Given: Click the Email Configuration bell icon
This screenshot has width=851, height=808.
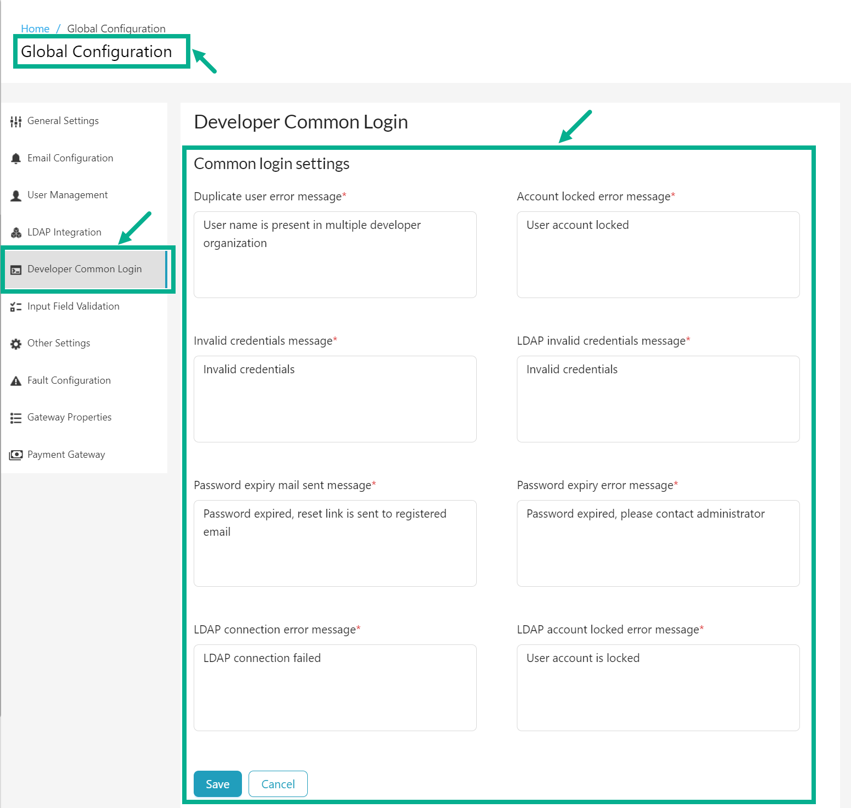Looking at the screenshot, I should pos(16,159).
